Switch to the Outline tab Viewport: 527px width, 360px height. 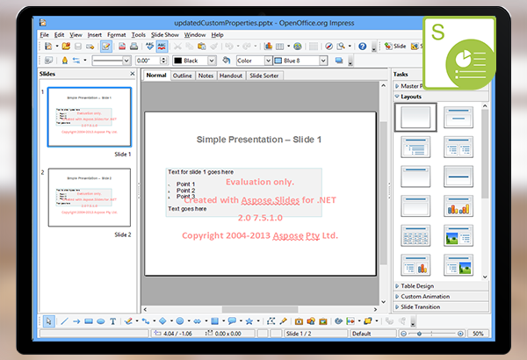(182, 76)
